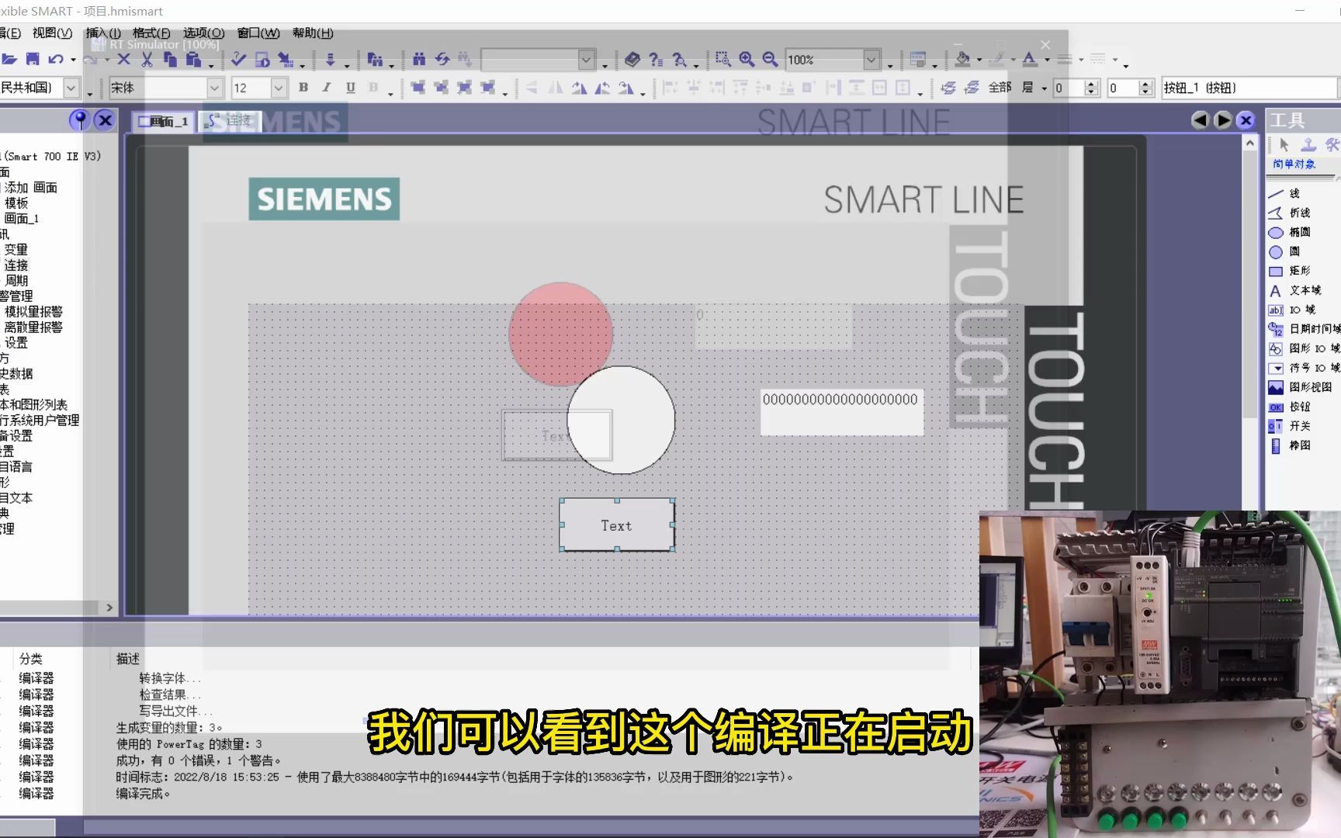Toggle Italic formatting
Viewport: 1341px width, 838px height.
(327, 88)
